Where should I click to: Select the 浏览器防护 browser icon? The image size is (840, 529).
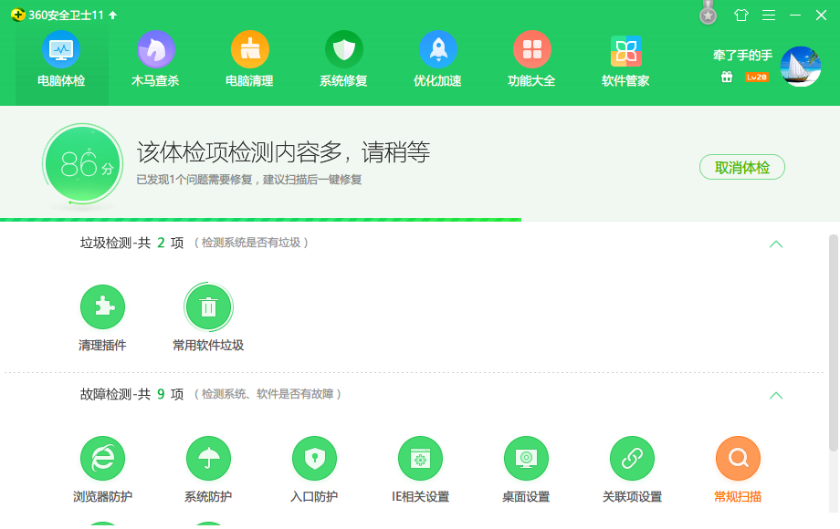102,458
